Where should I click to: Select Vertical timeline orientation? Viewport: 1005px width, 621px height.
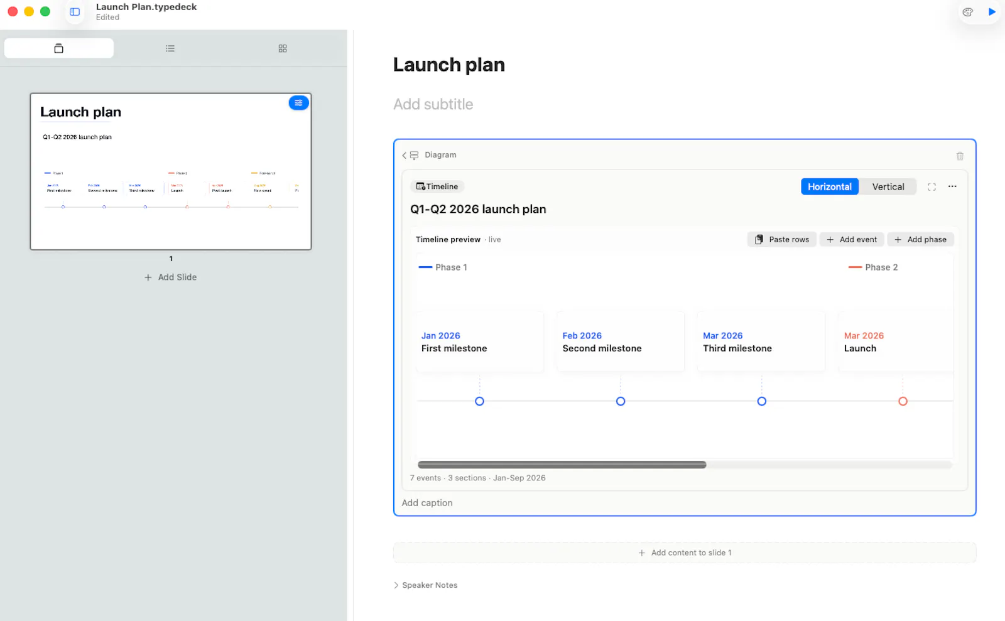click(888, 186)
